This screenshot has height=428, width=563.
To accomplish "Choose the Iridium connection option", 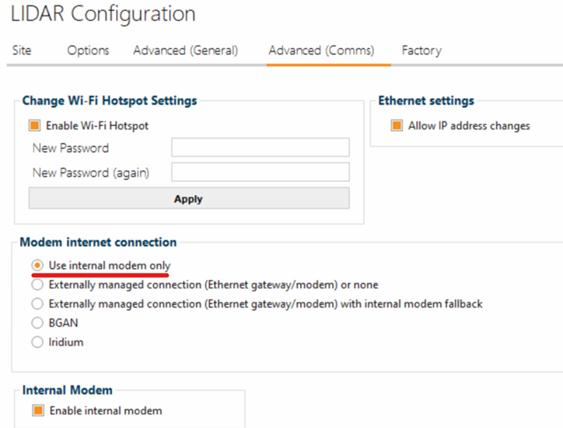I will click(37, 342).
